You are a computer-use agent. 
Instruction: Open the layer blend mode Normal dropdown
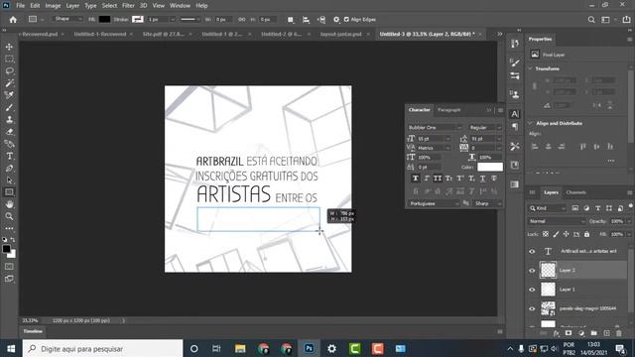click(557, 221)
